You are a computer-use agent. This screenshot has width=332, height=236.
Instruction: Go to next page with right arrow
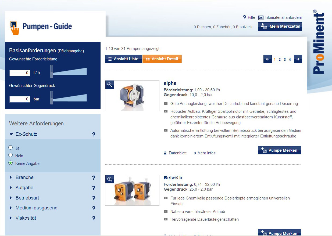point(298,59)
